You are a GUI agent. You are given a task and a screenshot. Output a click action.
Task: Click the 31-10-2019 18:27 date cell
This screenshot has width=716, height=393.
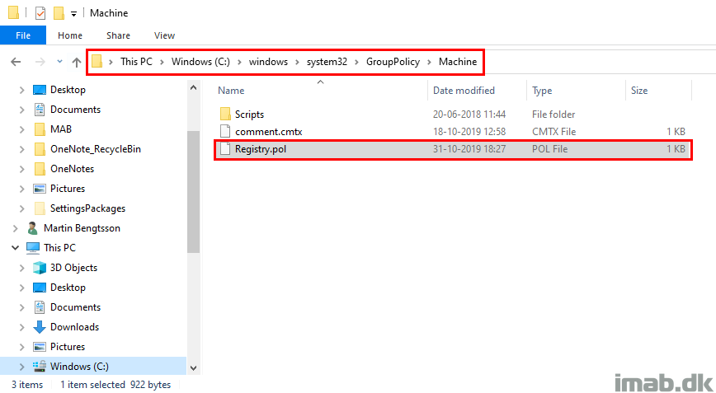pyautogui.click(x=469, y=149)
